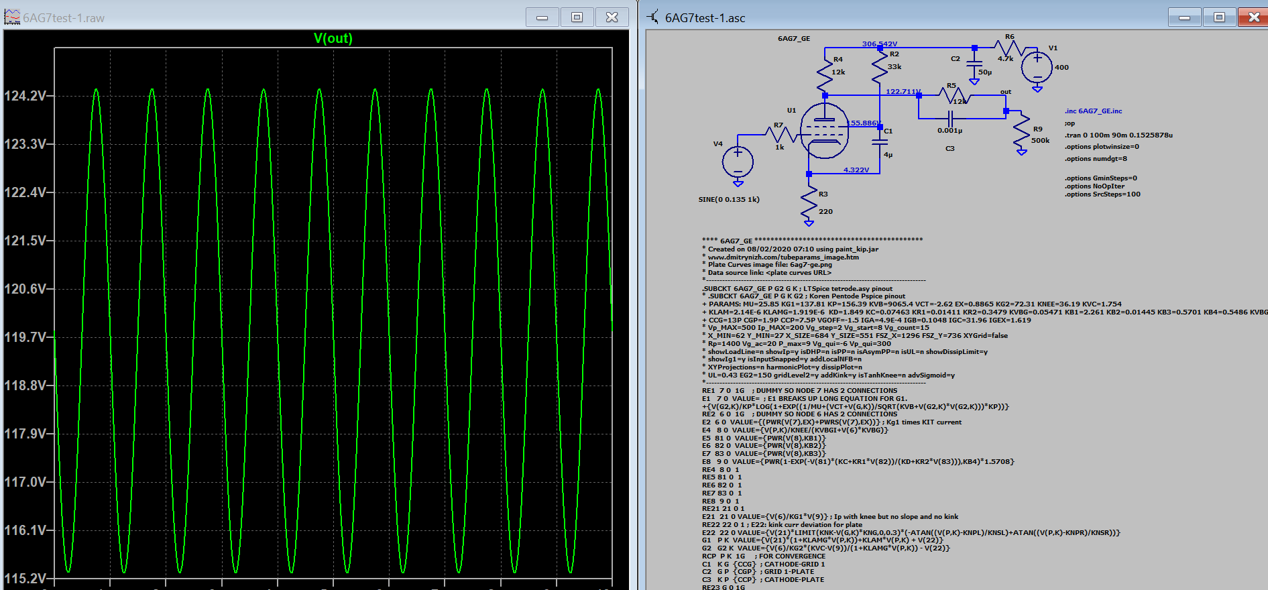Close the 6AG7test-1.asc schematic window
The width and height of the screenshot is (1268, 590).
(1253, 17)
